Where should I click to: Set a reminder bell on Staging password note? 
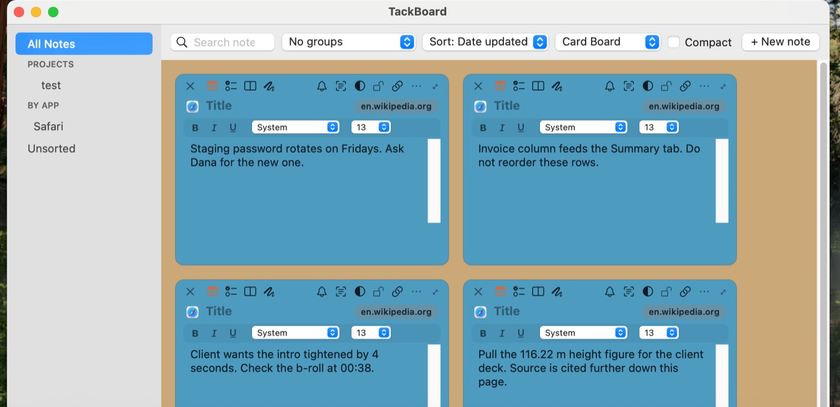click(322, 86)
